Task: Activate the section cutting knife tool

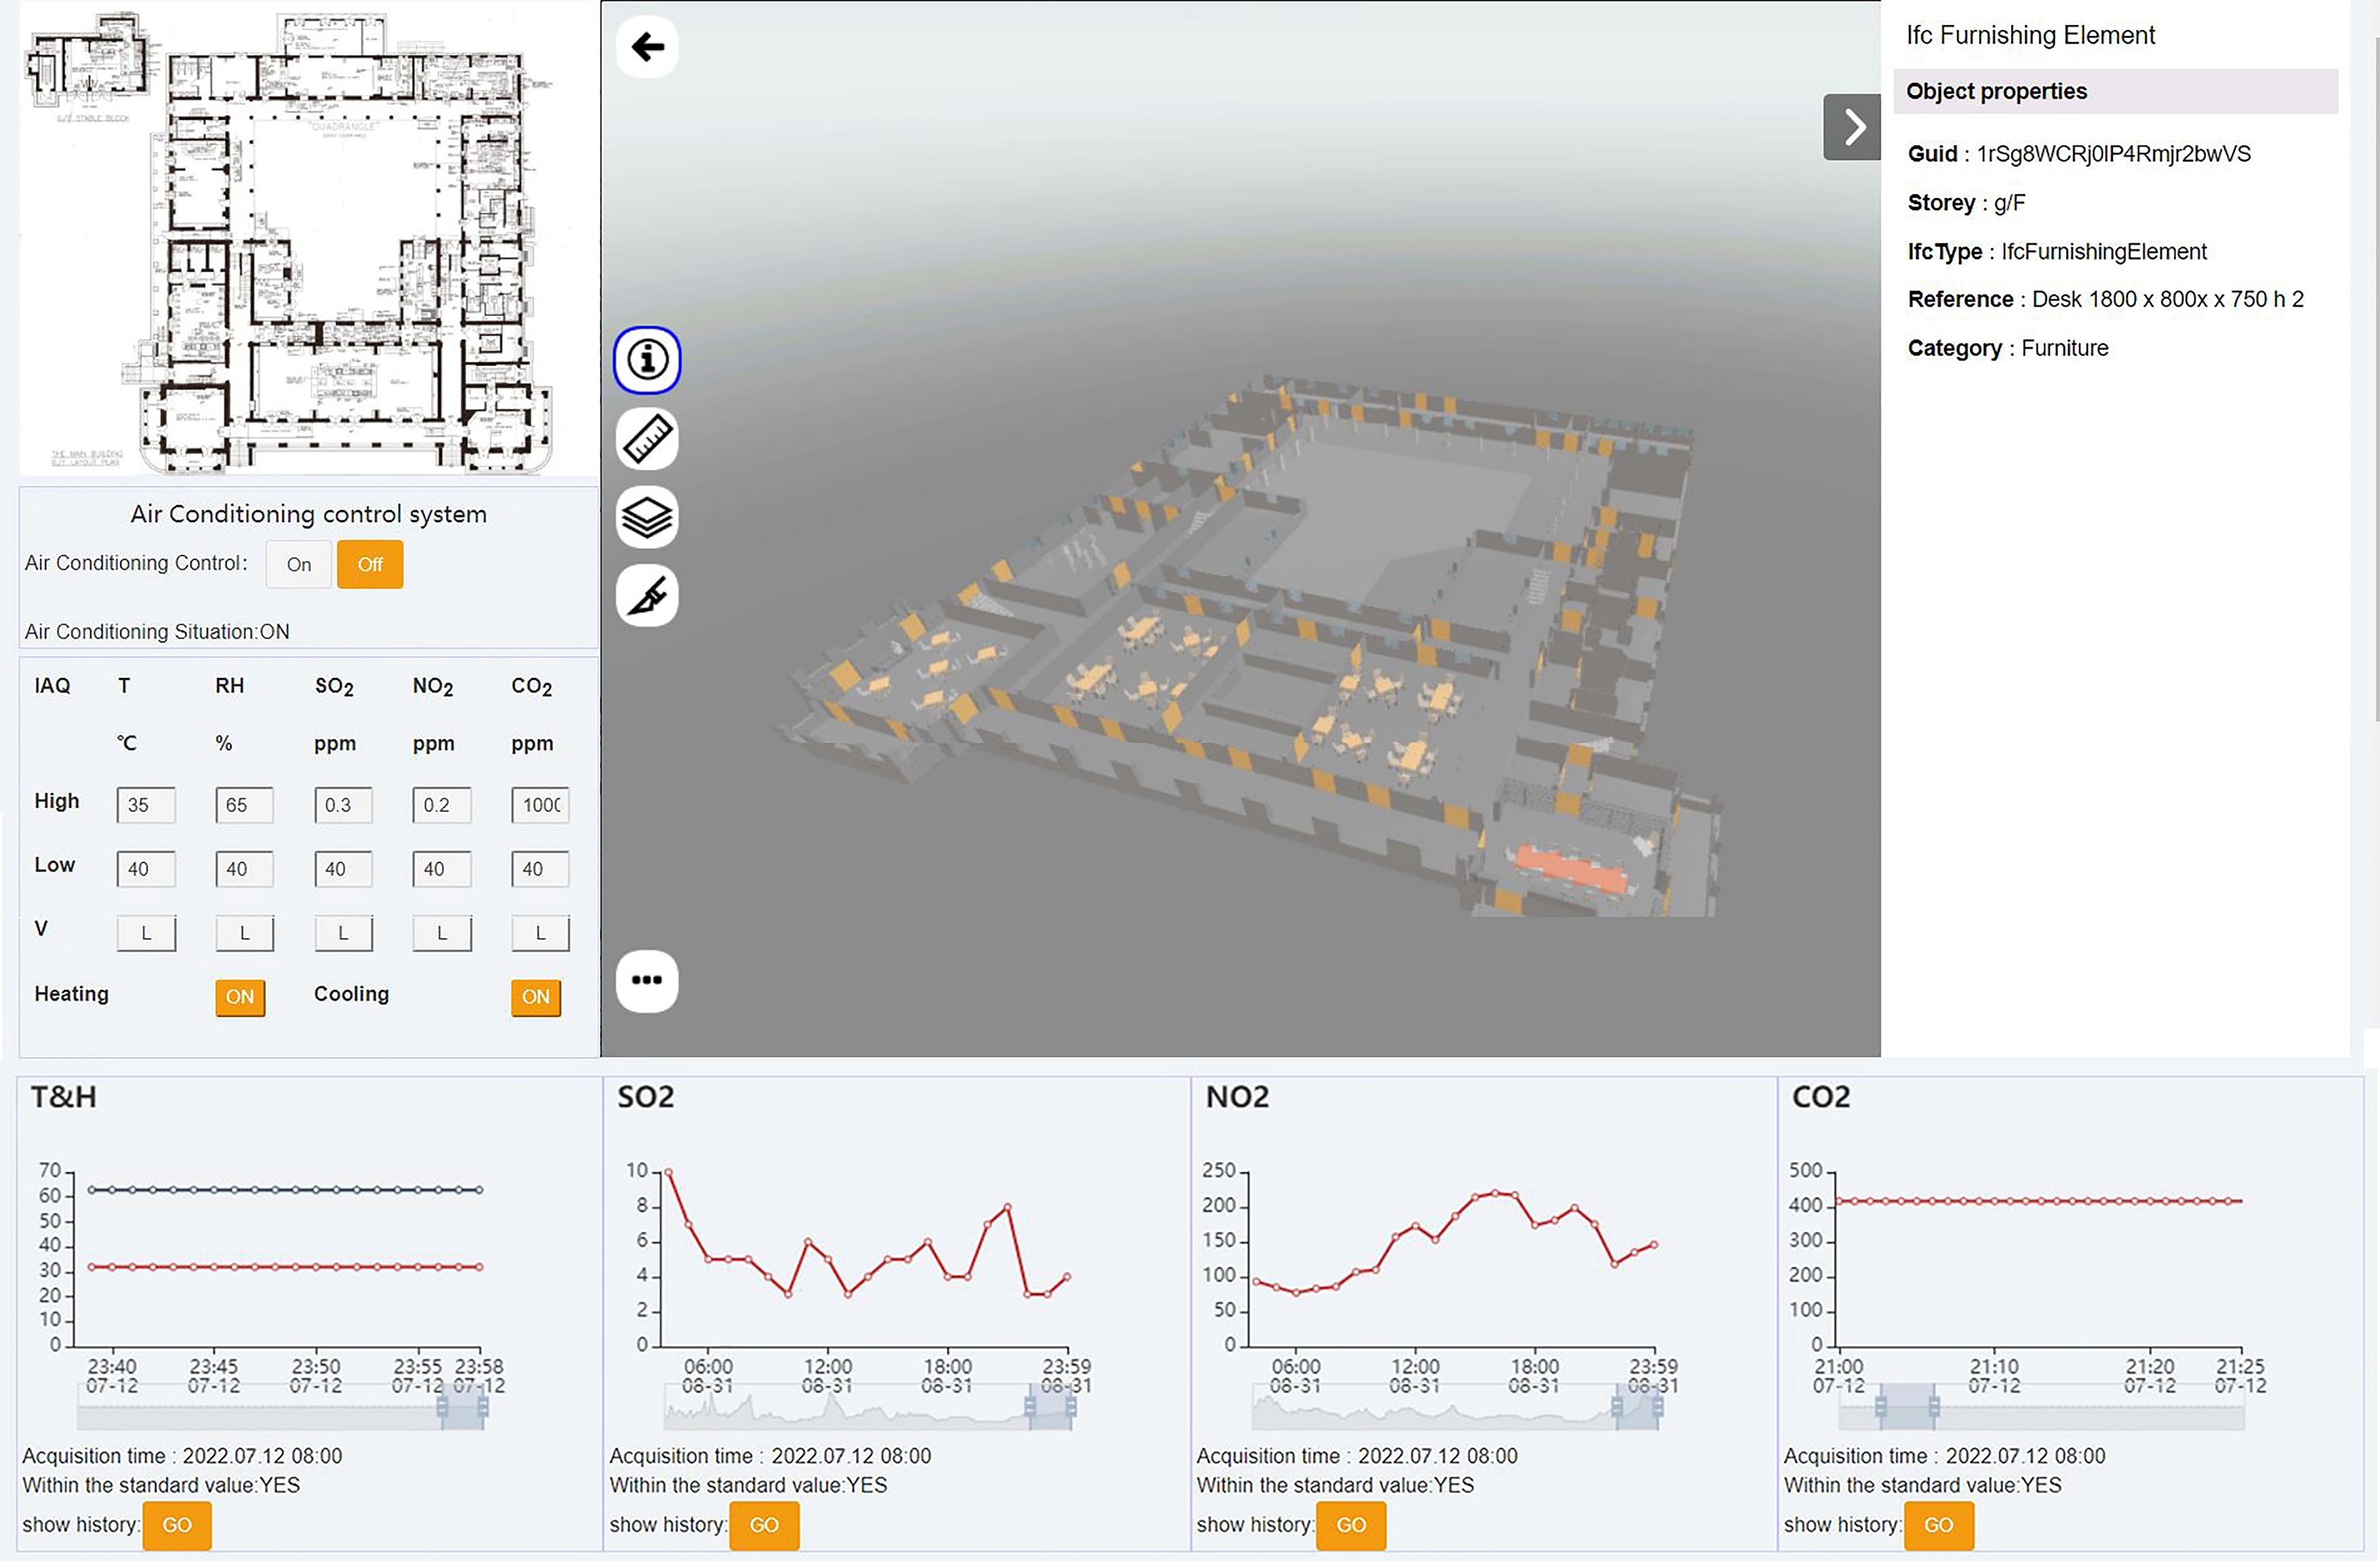Action: point(647,596)
